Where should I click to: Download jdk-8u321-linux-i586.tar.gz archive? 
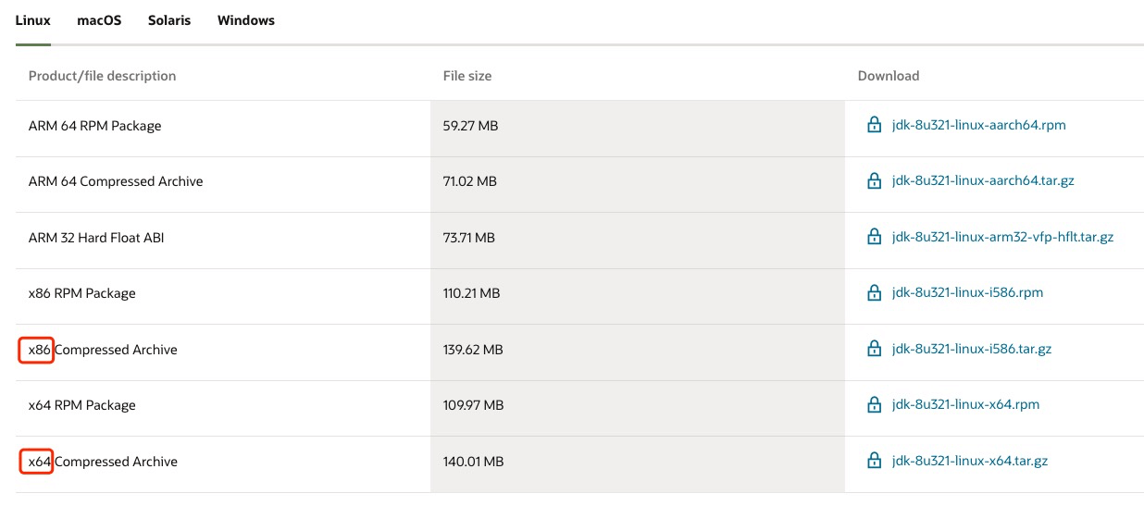[x=971, y=349]
